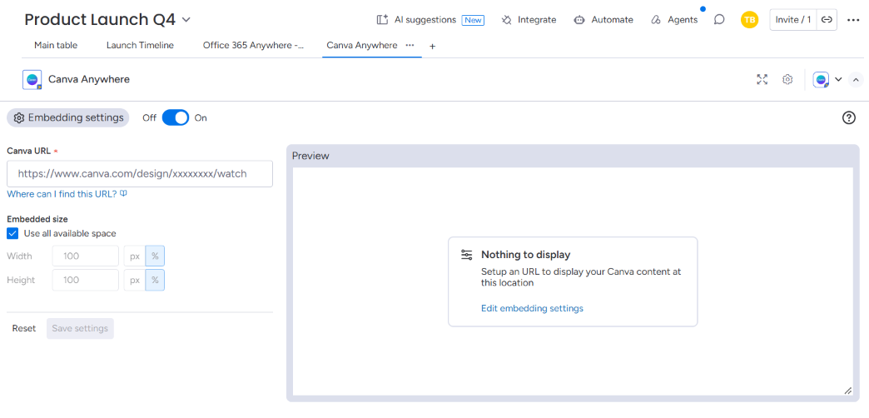The width and height of the screenshot is (869, 418).
Task: Click the Integrate plug icon
Action: (x=507, y=20)
